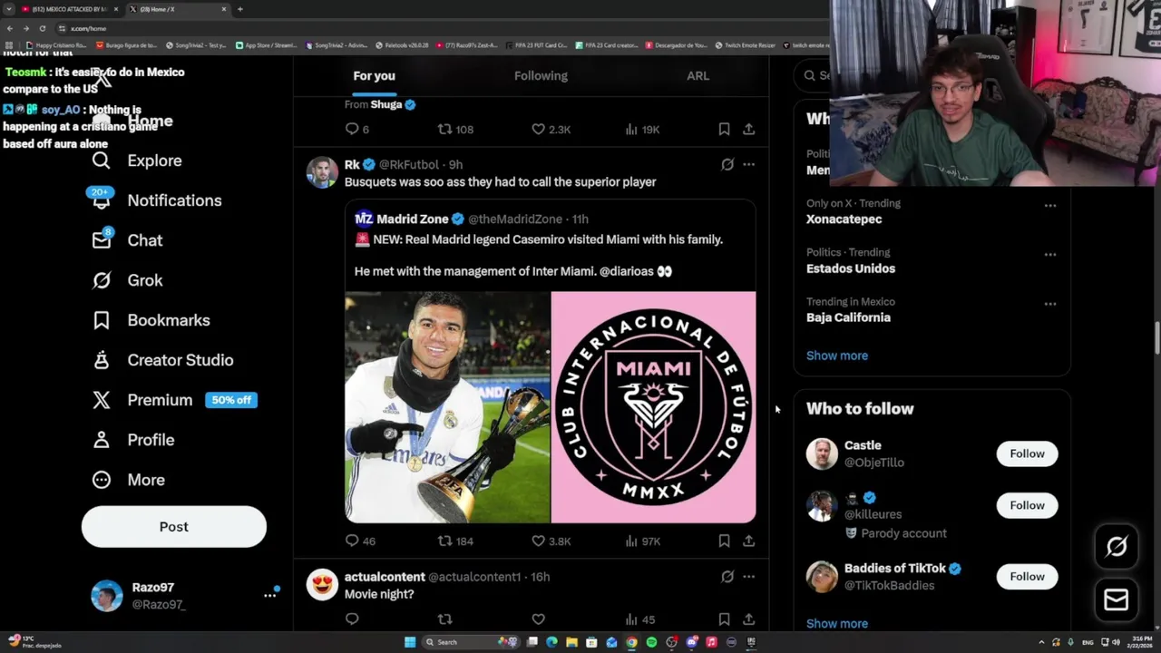Image resolution: width=1161 pixels, height=653 pixels.
Task: Open Rk's profile avatar
Action: (322, 172)
